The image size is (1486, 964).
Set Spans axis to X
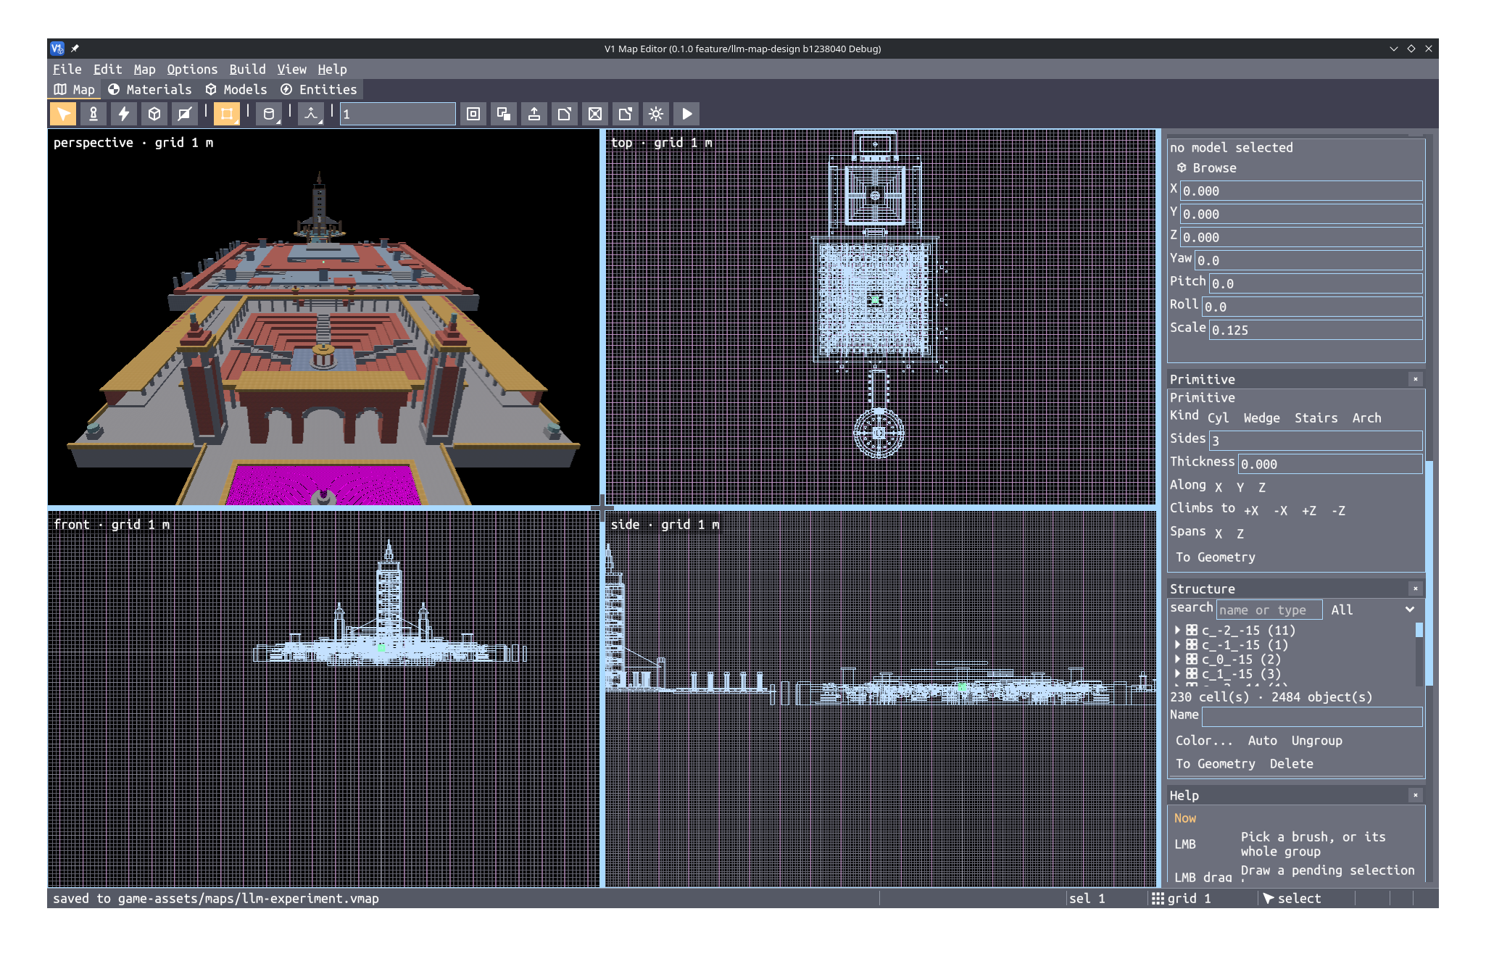[x=1219, y=534]
